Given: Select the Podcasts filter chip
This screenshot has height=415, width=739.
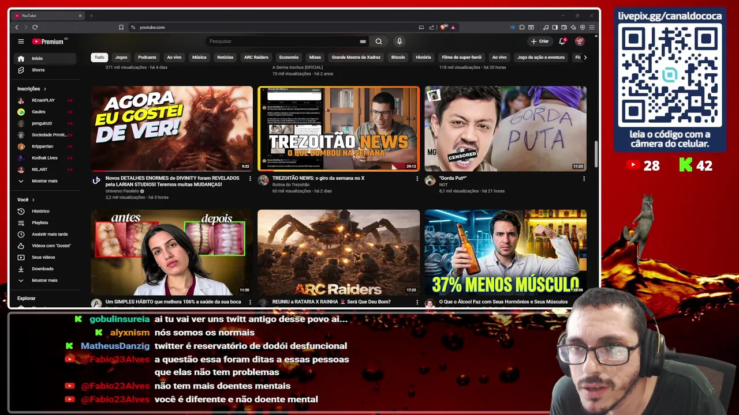Looking at the screenshot, I should pyautogui.click(x=147, y=57).
